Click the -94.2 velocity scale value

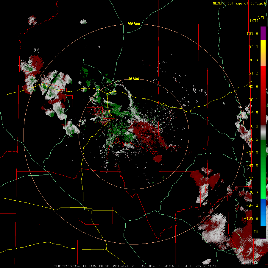tap(252, 205)
